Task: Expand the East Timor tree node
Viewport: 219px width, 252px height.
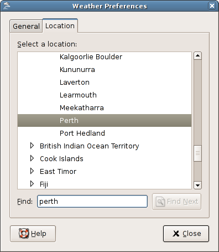Action: 32,171
